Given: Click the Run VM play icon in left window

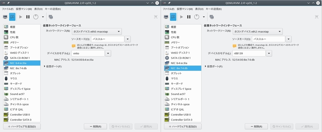Looking at the screenshot, I should coord(20,17).
